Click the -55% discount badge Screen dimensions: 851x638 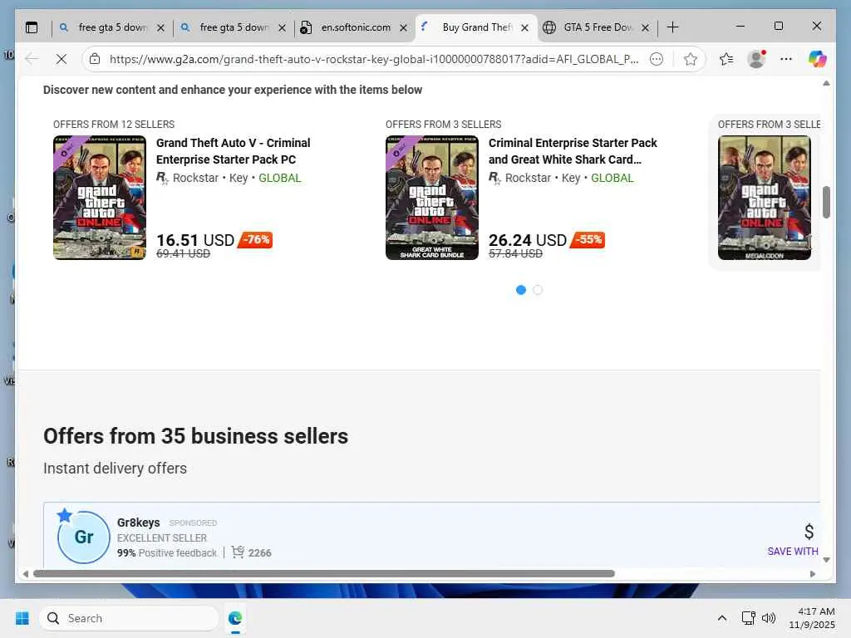pyautogui.click(x=588, y=240)
